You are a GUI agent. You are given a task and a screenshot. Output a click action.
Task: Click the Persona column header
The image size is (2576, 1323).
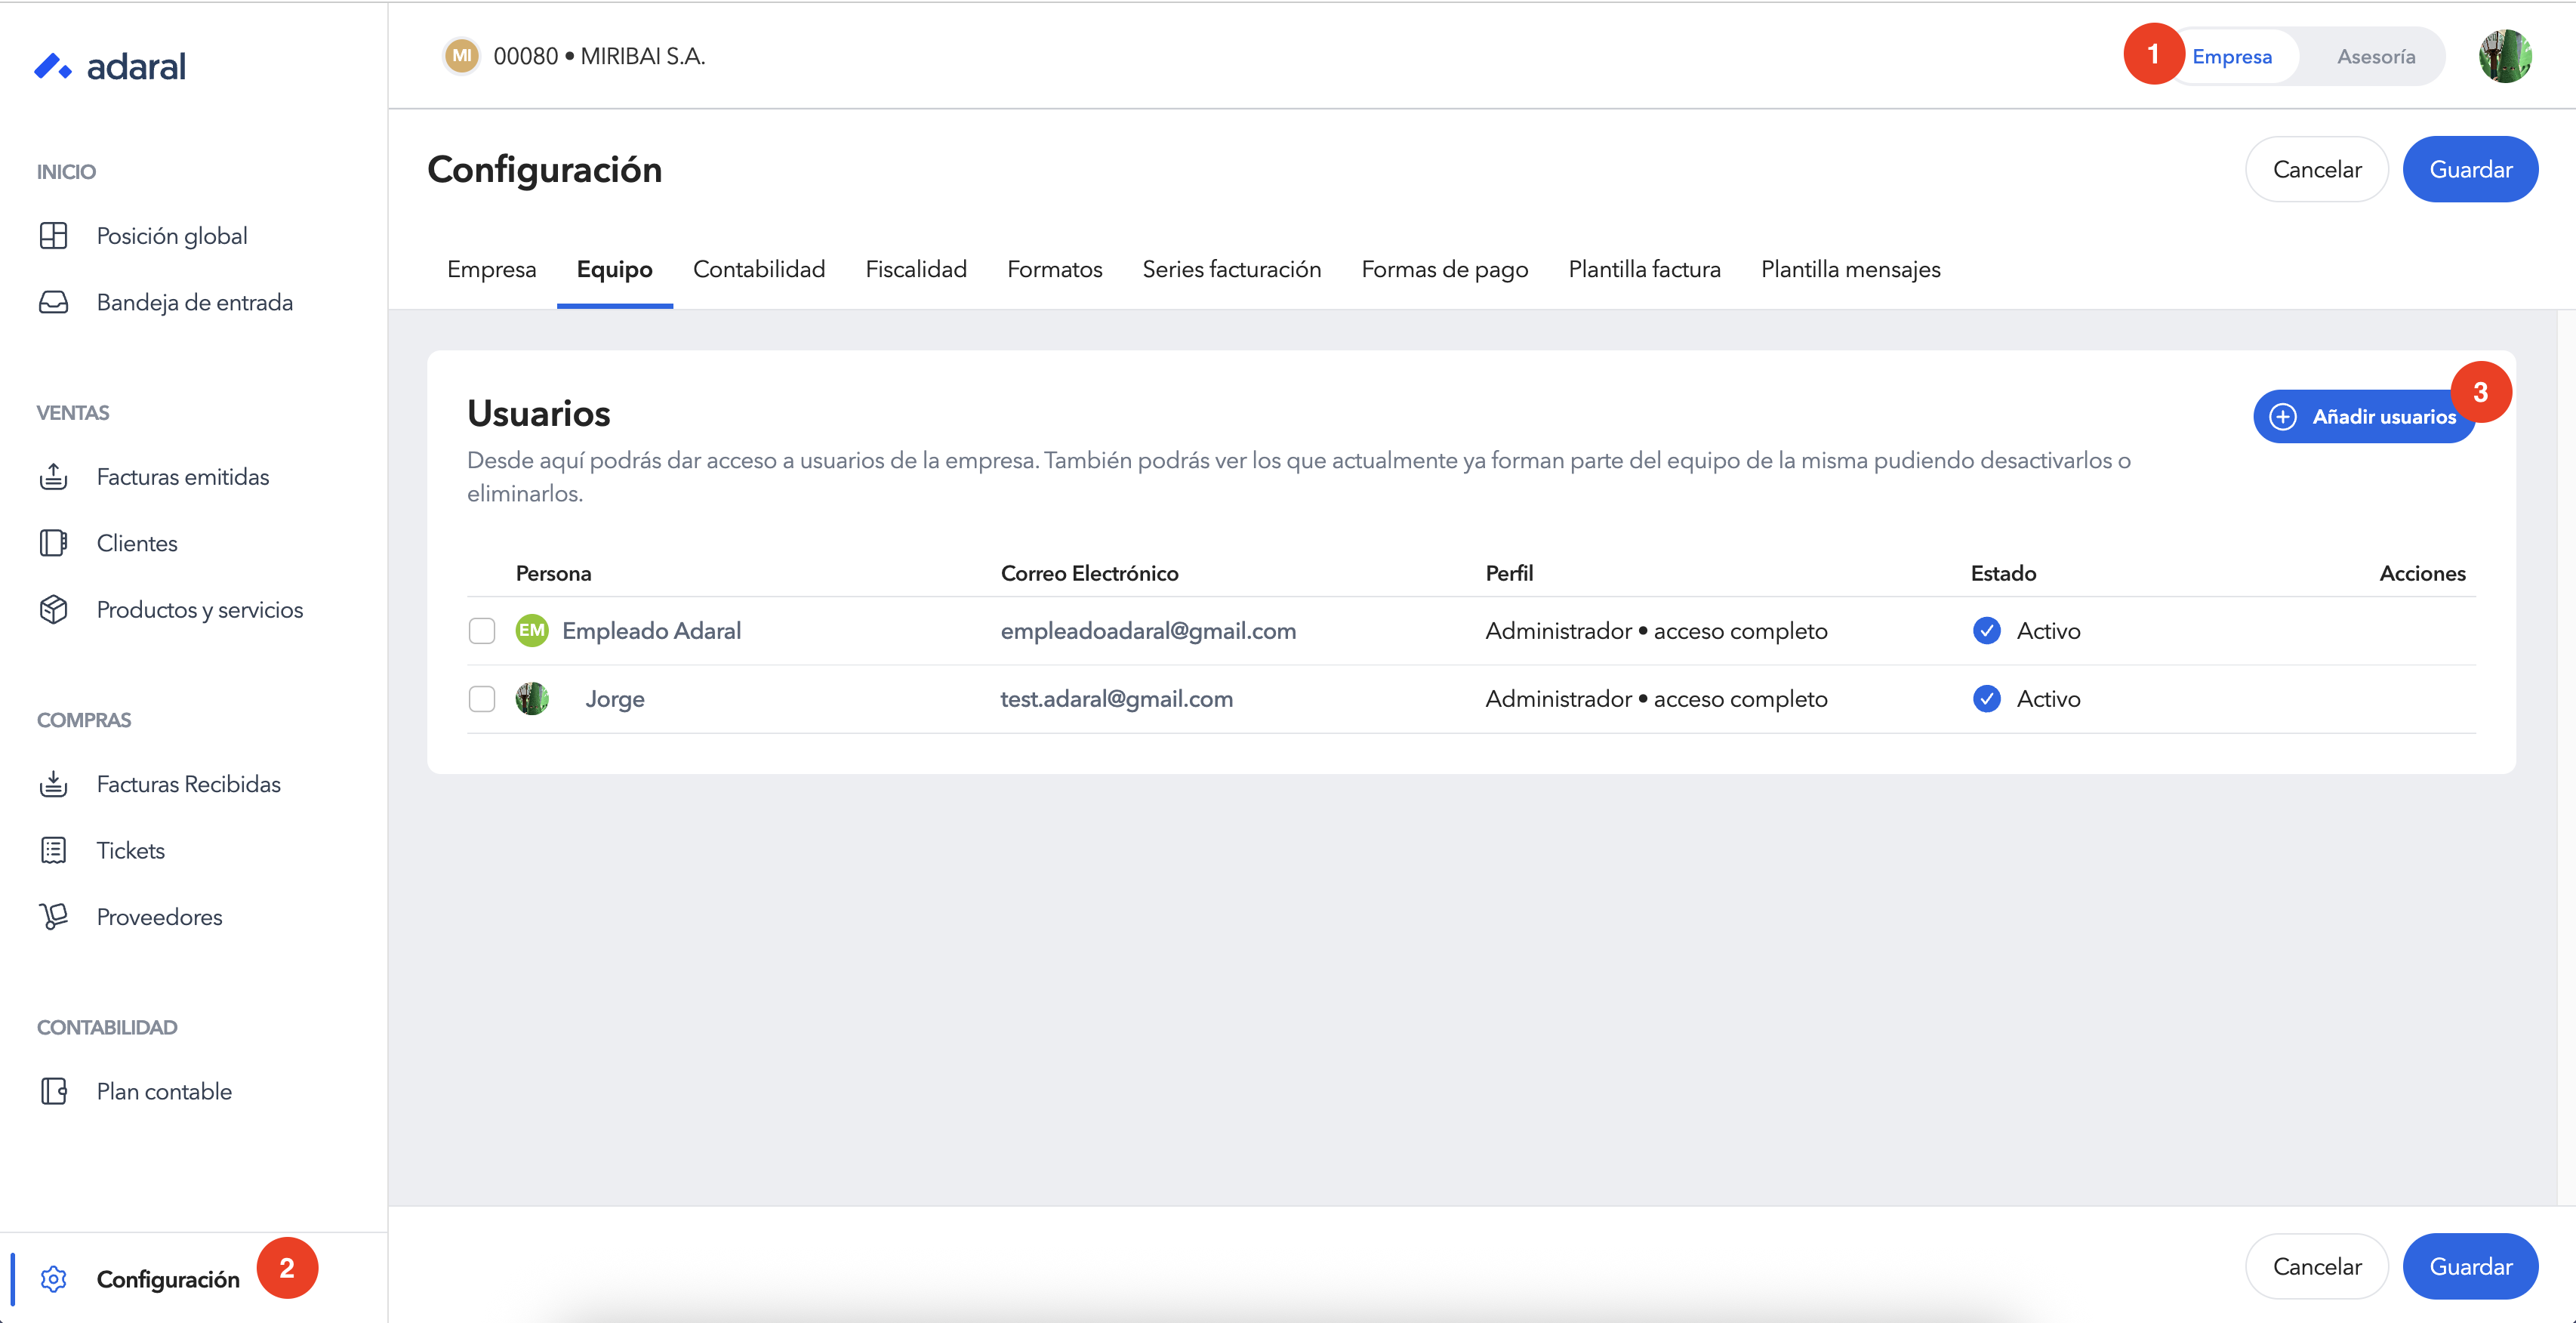553,573
